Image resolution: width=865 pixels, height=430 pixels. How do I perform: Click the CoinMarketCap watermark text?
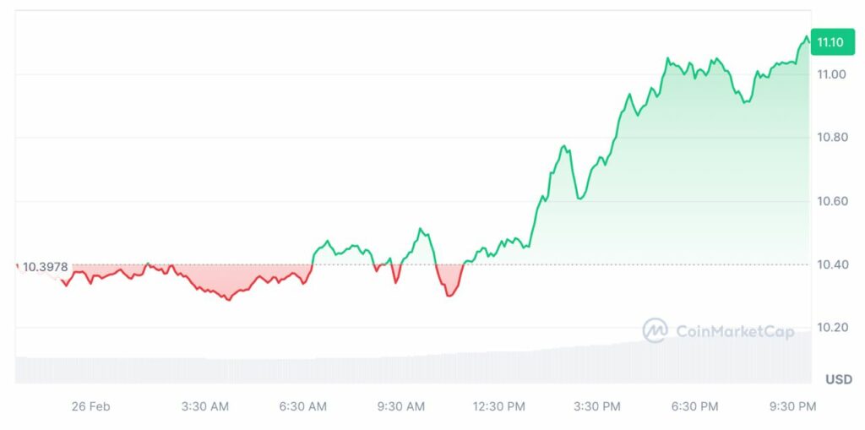[736, 331]
